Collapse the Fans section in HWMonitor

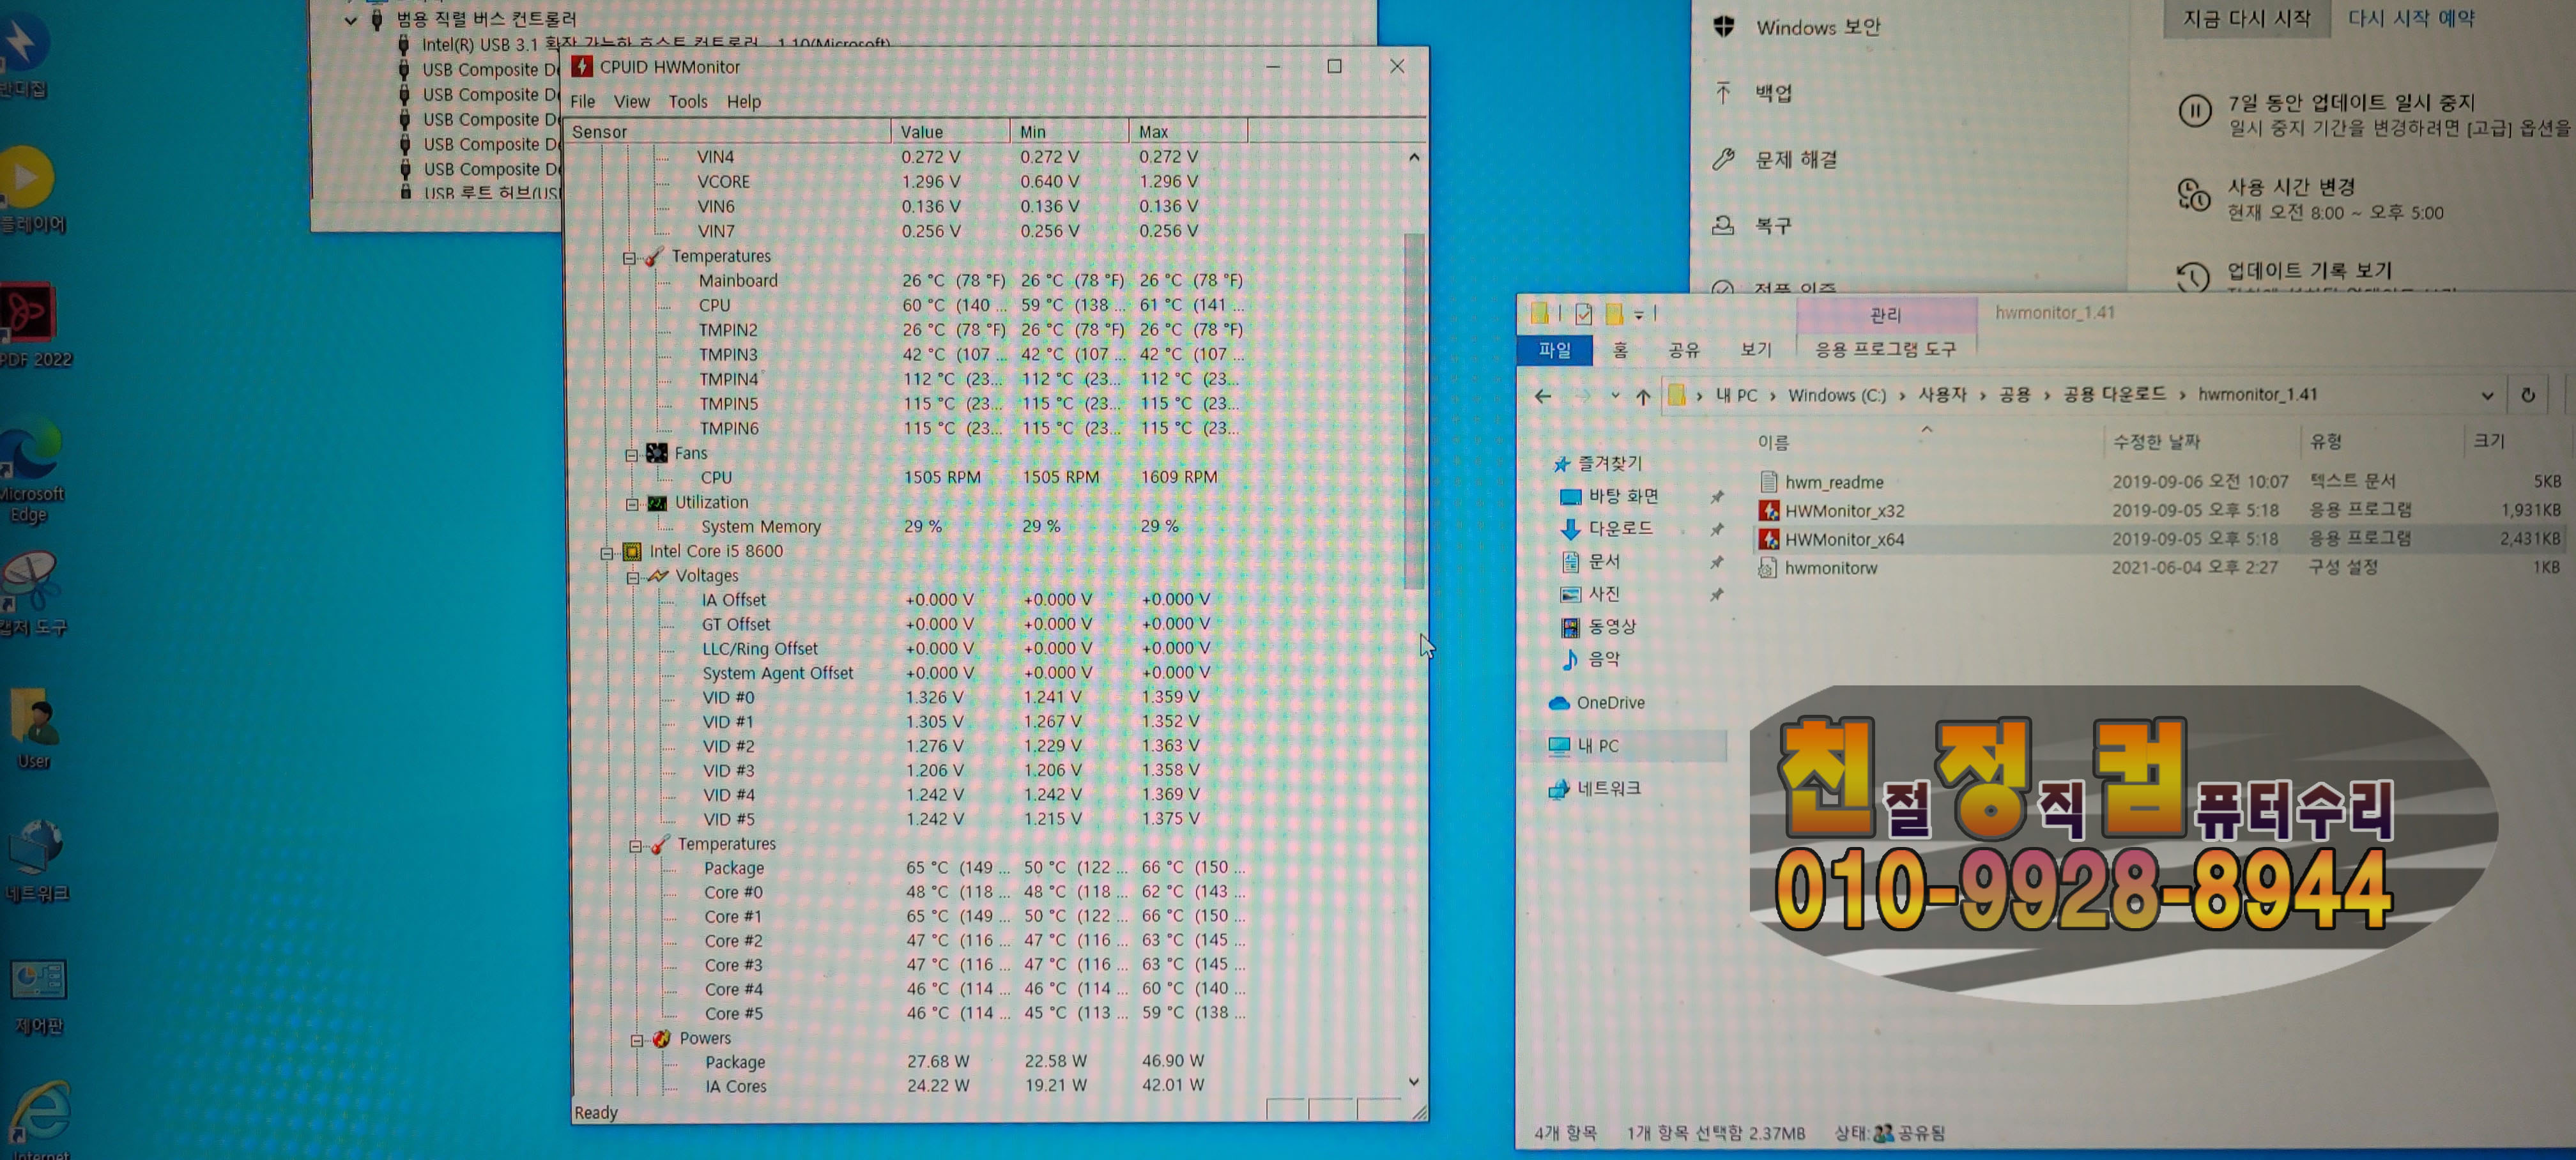click(631, 455)
